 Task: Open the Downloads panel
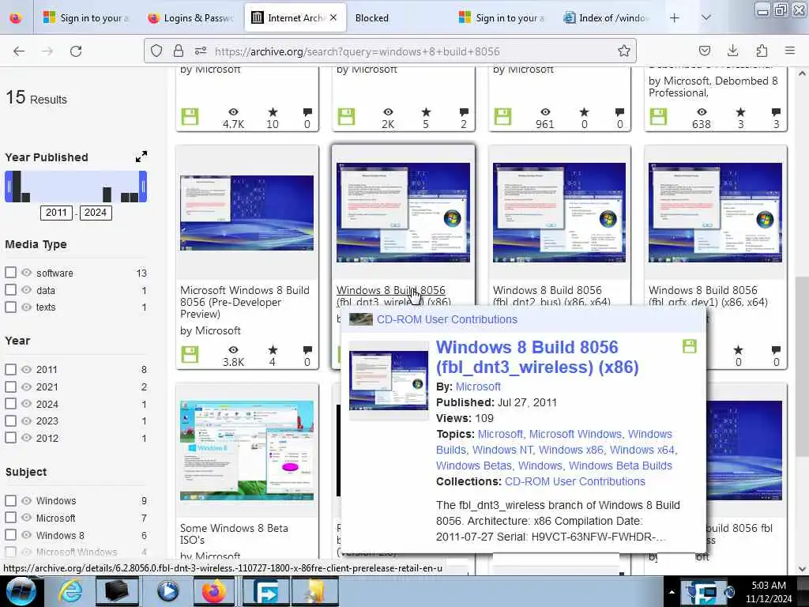[x=732, y=51]
